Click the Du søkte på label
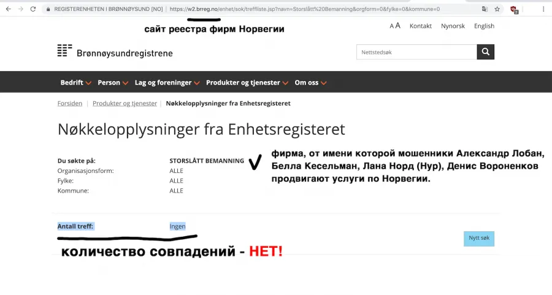Screen dimensions: 552x295 coord(77,161)
